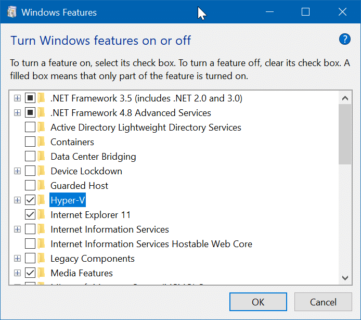Uncheck the Media Features checkbox
Viewport: 361px width, 320px height.
(x=30, y=273)
